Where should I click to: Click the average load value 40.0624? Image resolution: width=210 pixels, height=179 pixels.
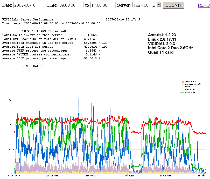(x=90, y=47)
